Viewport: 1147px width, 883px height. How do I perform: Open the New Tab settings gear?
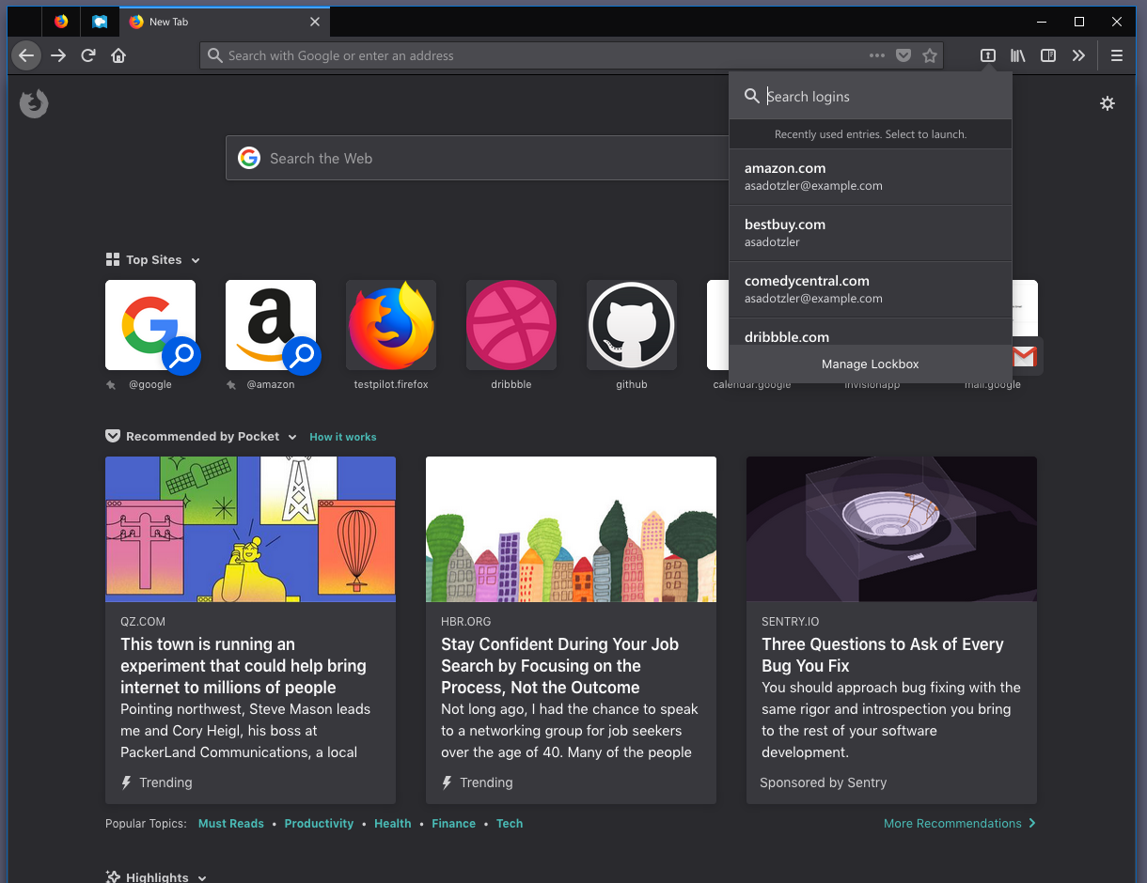tap(1108, 103)
